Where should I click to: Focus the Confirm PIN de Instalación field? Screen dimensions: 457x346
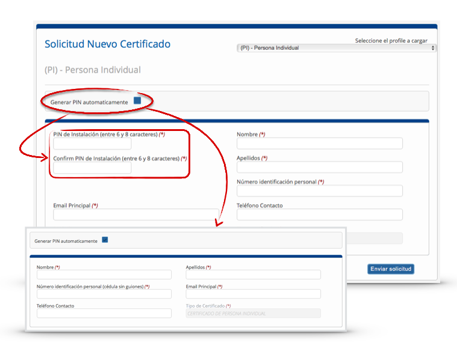click(92, 168)
